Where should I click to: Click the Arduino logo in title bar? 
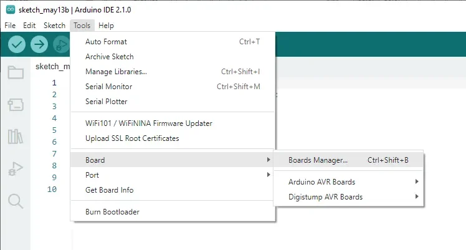point(11,10)
